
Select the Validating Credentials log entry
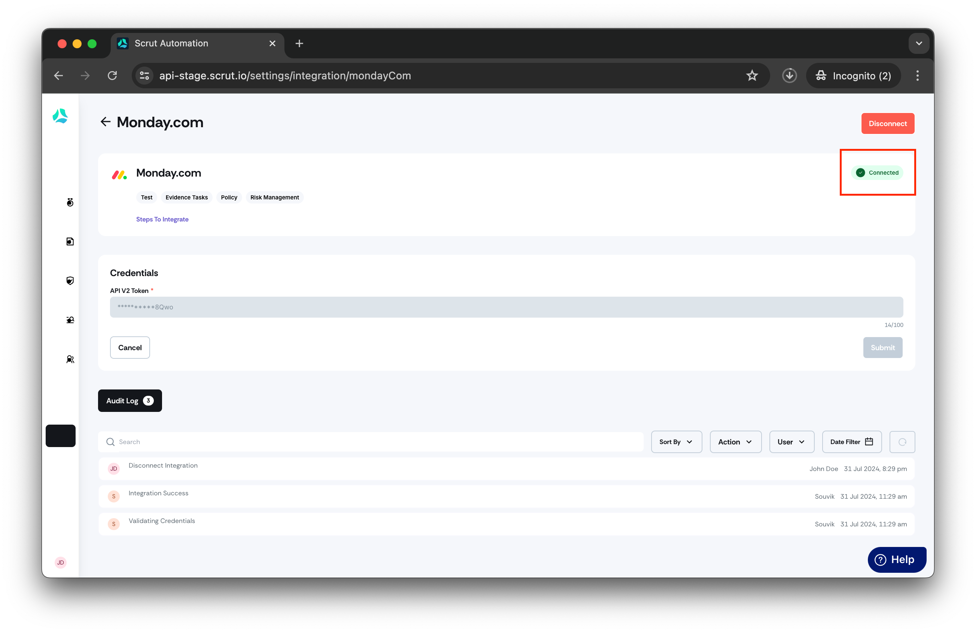506,523
